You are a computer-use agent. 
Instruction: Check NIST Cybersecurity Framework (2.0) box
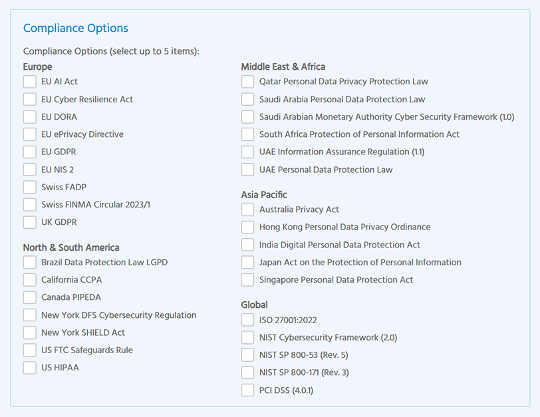247,337
